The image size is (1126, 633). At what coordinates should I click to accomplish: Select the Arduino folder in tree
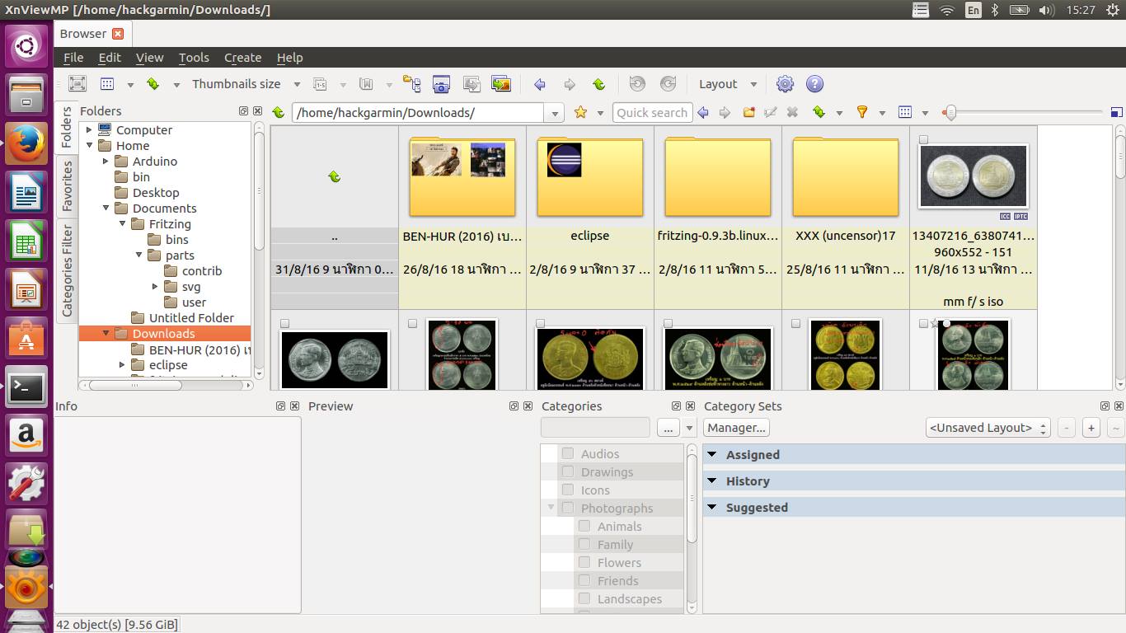155,162
